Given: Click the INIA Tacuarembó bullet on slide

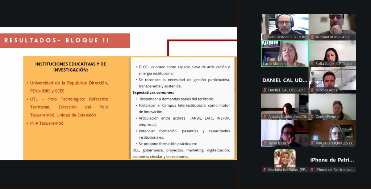Looking at the screenshot, I should 47,123.
